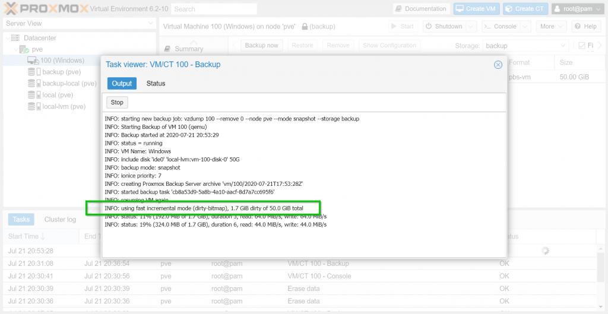This screenshot has height=314, width=608.
Task: Click the Proxmox logo
Action: pos(46,8)
